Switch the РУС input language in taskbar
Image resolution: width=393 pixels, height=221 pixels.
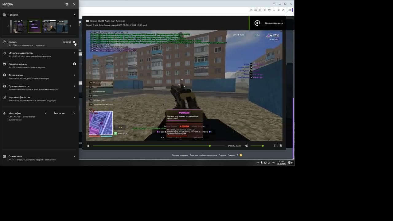point(274,163)
